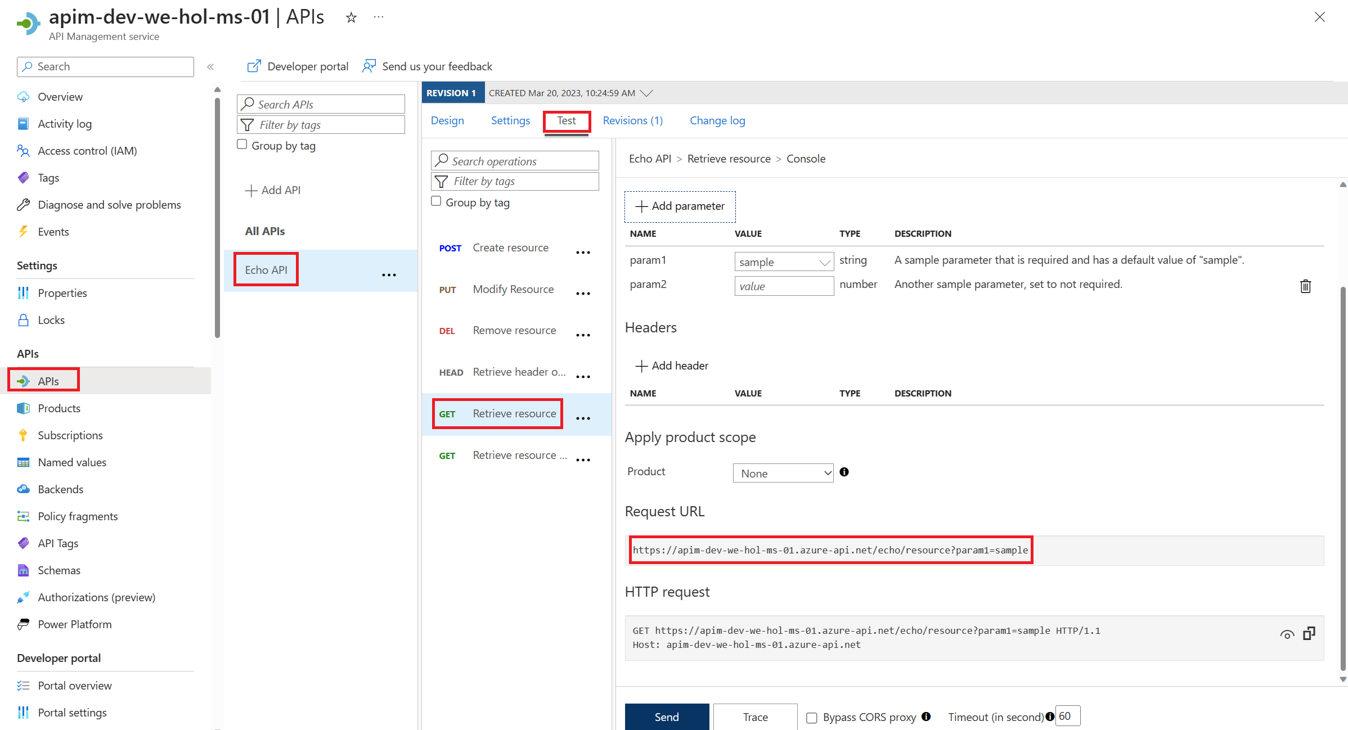Click the Policy fragments icon
This screenshot has width=1348, height=730.
(x=23, y=516)
